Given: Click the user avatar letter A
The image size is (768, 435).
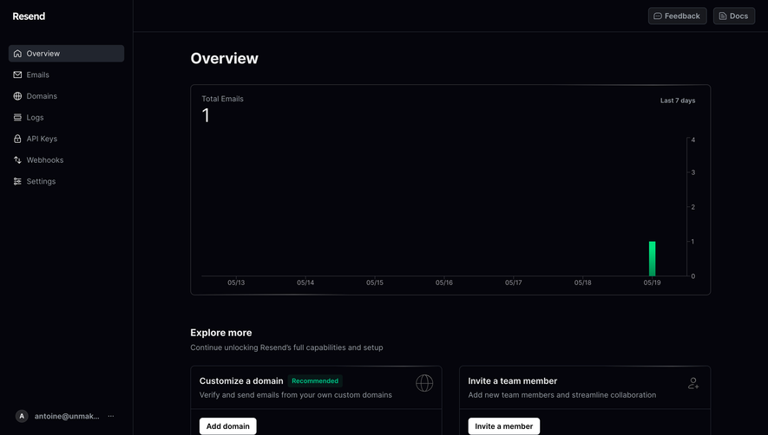Looking at the screenshot, I should pyautogui.click(x=22, y=416).
